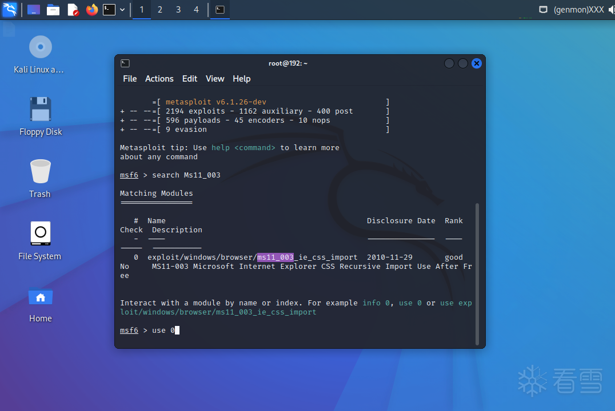This screenshot has width=615, height=411.
Task: Minimize the terminal window
Action: pyautogui.click(x=449, y=63)
